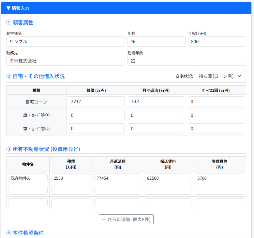Image resolution: width=254 pixels, height=238 pixels.
Task: Select 車・カード等② 月々返済 field
Action: coord(156,129)
